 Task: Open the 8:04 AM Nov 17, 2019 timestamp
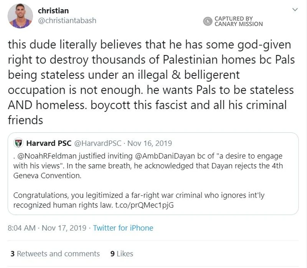pyautogui.click(x=47, y=228)
